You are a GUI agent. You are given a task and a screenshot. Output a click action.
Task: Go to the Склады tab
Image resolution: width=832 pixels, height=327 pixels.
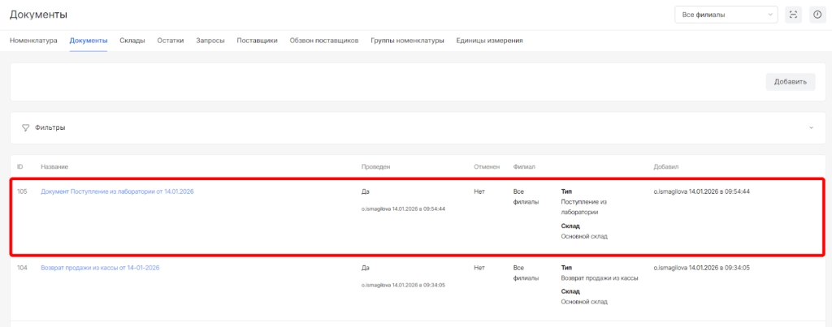[x=132, y=41]
